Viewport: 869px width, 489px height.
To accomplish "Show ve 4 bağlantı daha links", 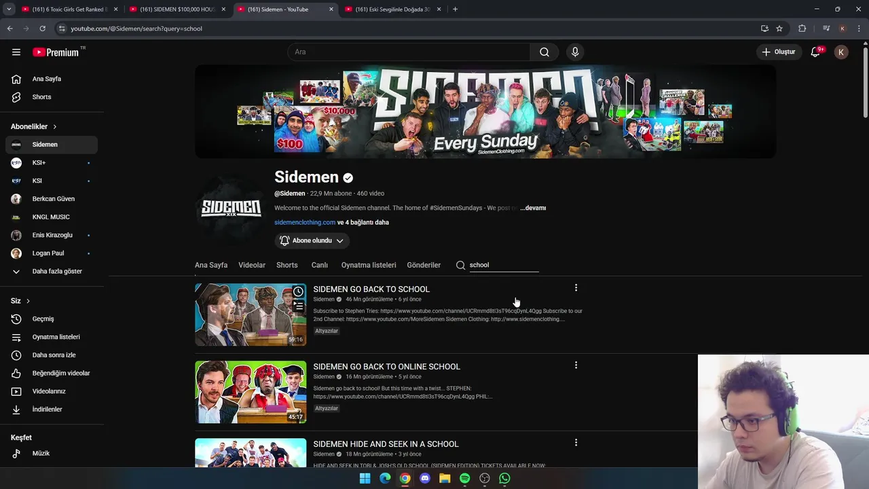I will tap(363, 222).
